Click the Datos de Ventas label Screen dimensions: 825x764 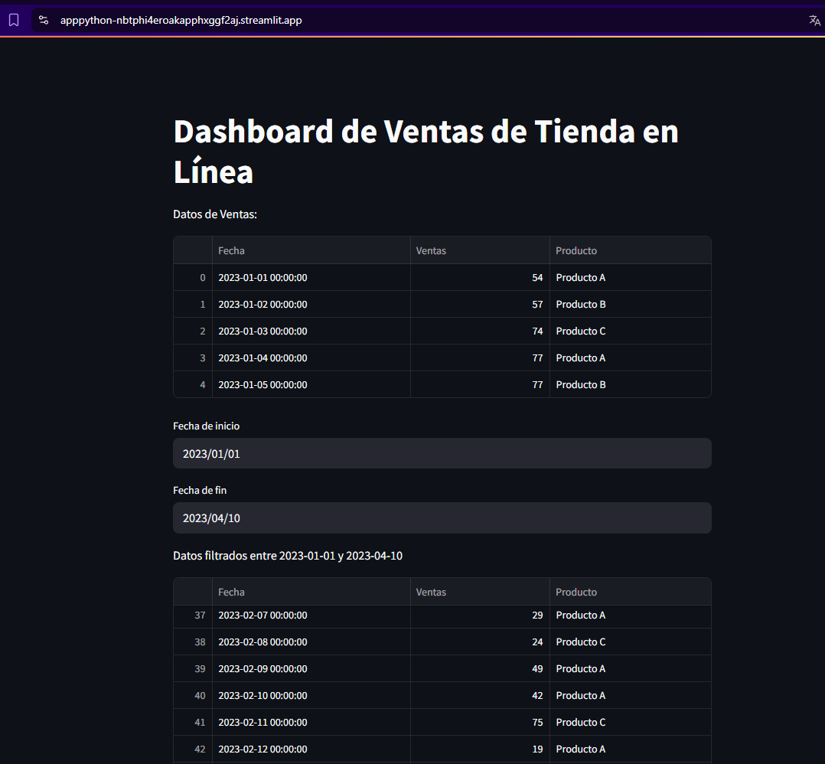(214, 214)
